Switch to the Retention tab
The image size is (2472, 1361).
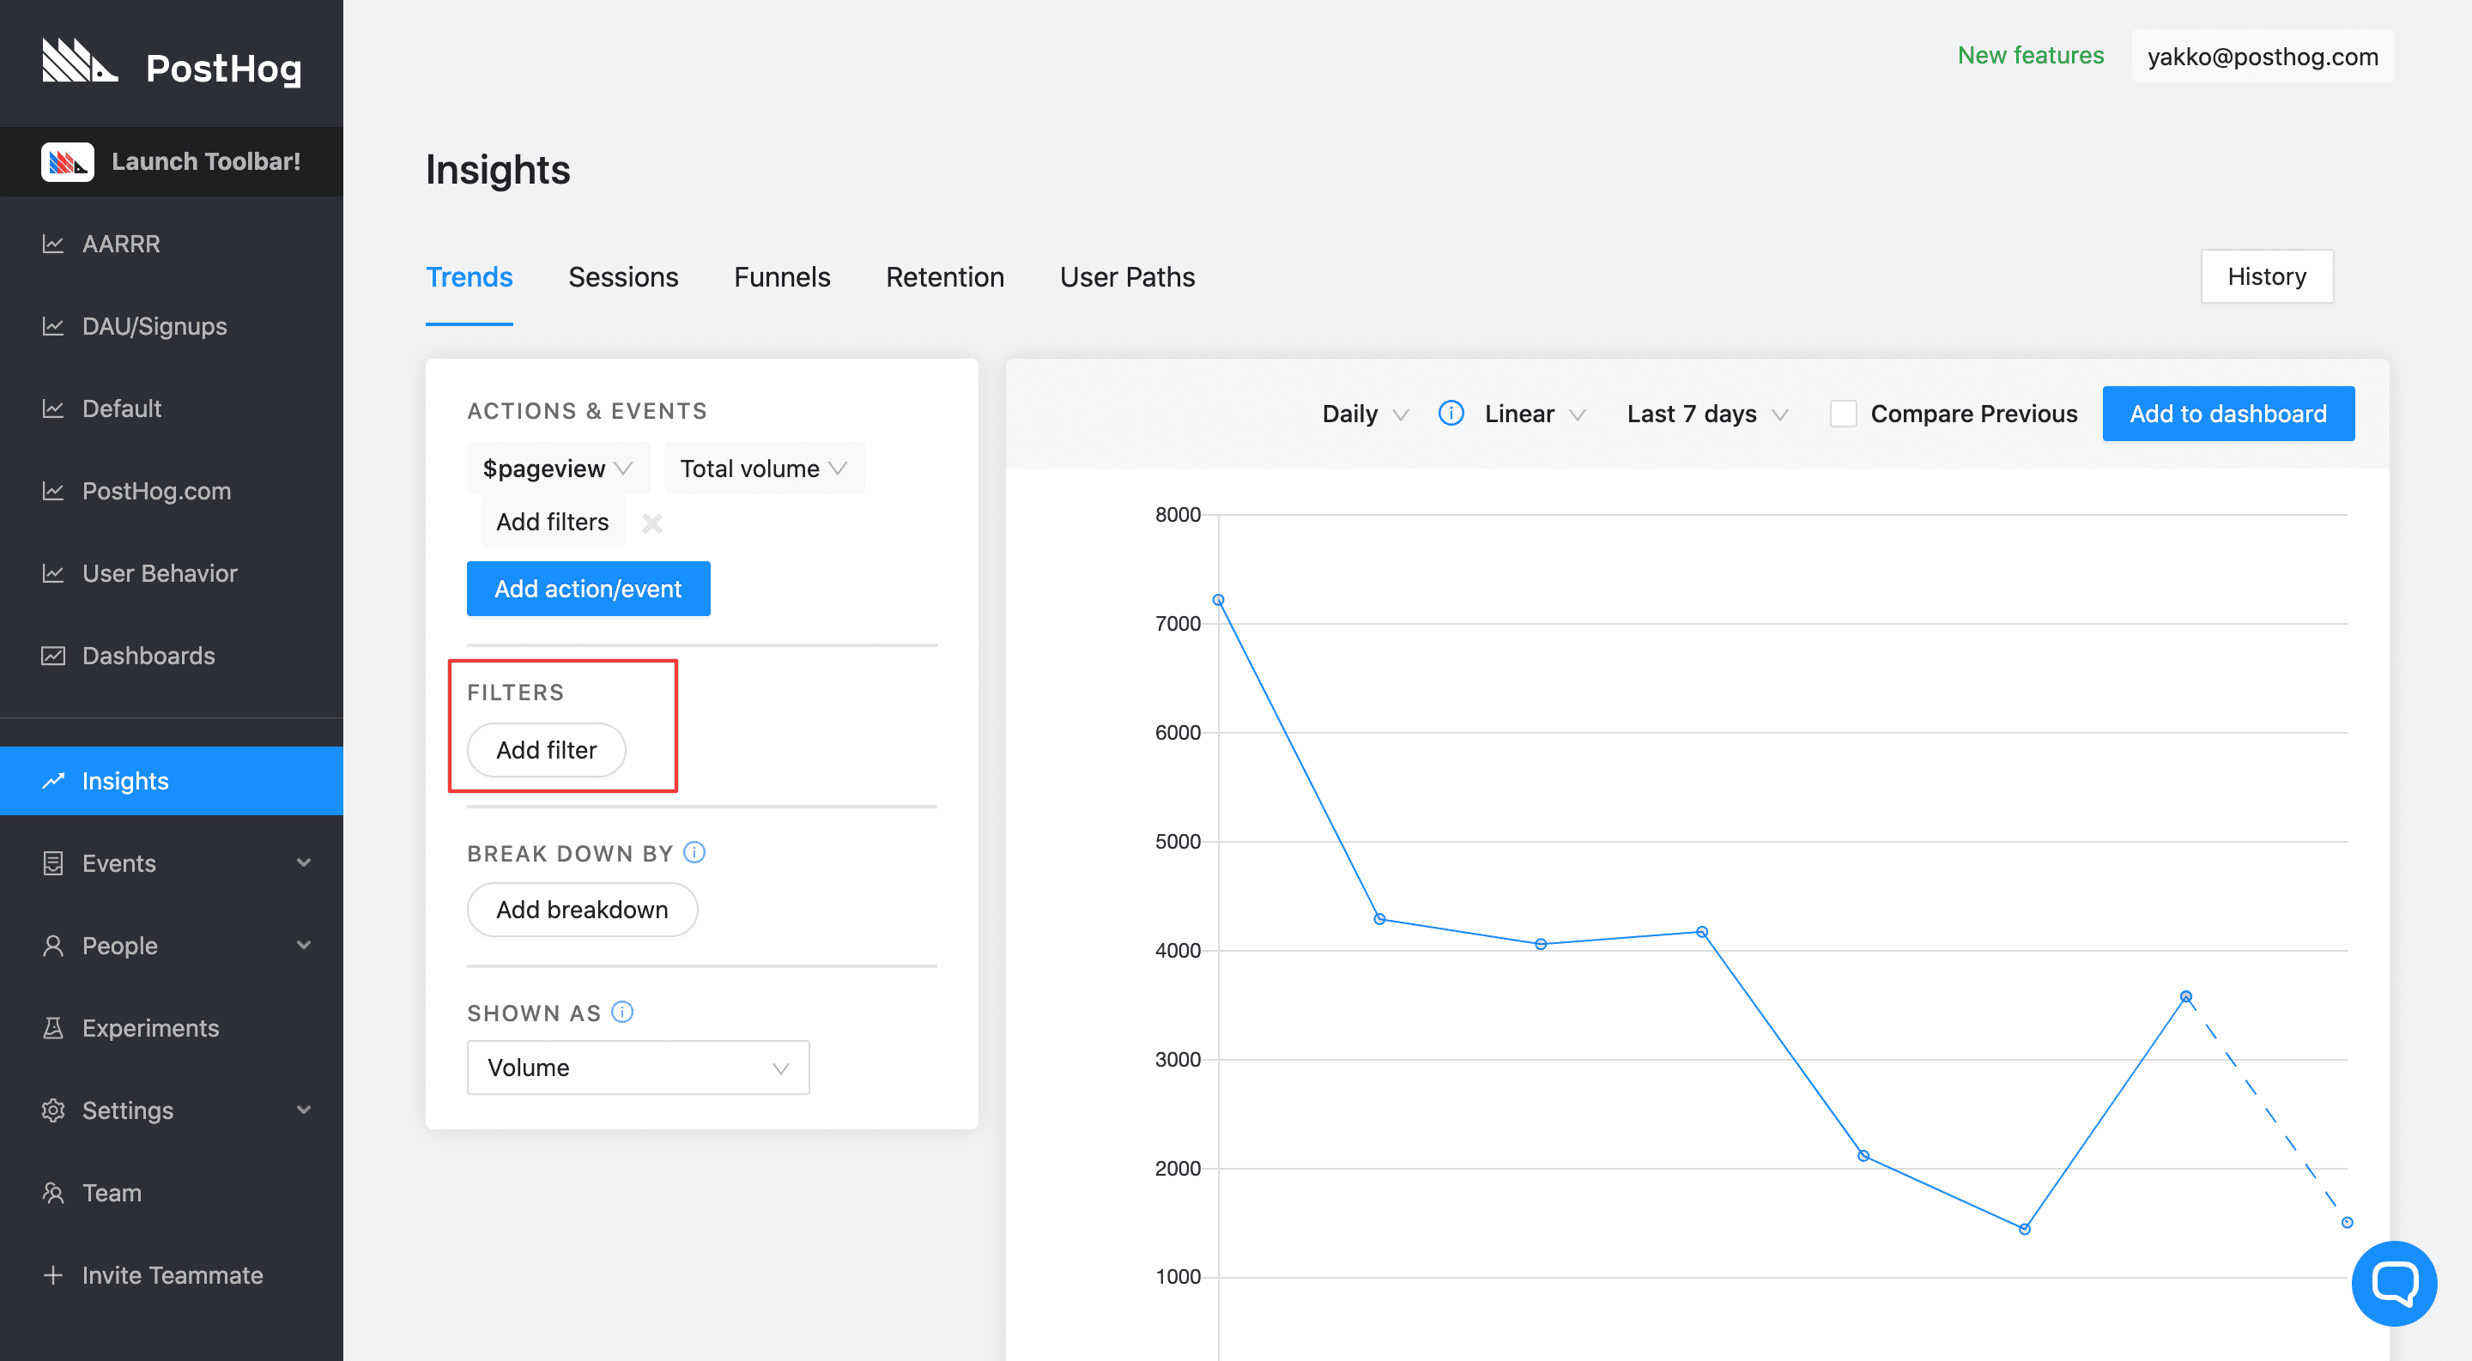pyautogui.click(x=945, y=277)
